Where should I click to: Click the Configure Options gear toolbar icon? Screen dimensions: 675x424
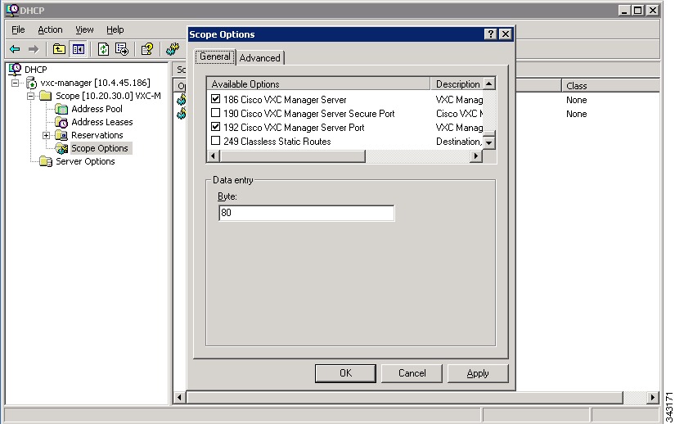(x=173, y=49)
